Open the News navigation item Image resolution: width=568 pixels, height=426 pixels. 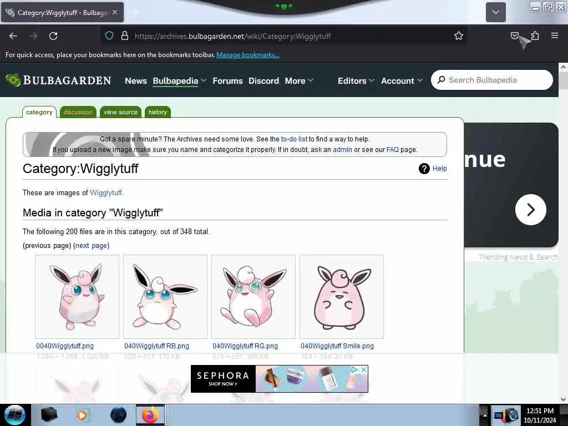pyautogui.click(x=136, y=81)
